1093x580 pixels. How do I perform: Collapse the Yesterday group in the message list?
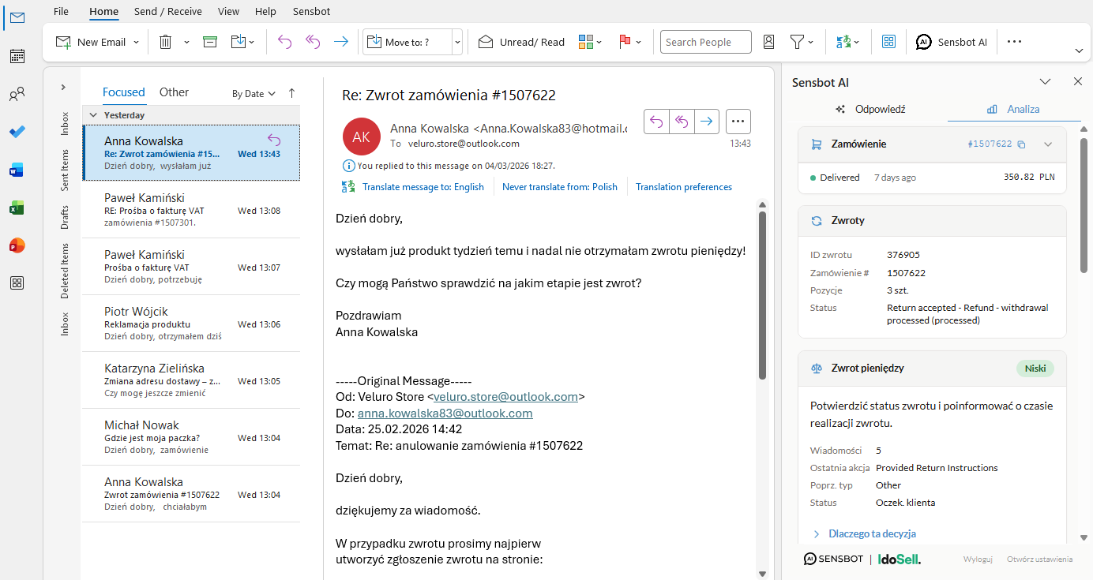[x=93, y=115]
